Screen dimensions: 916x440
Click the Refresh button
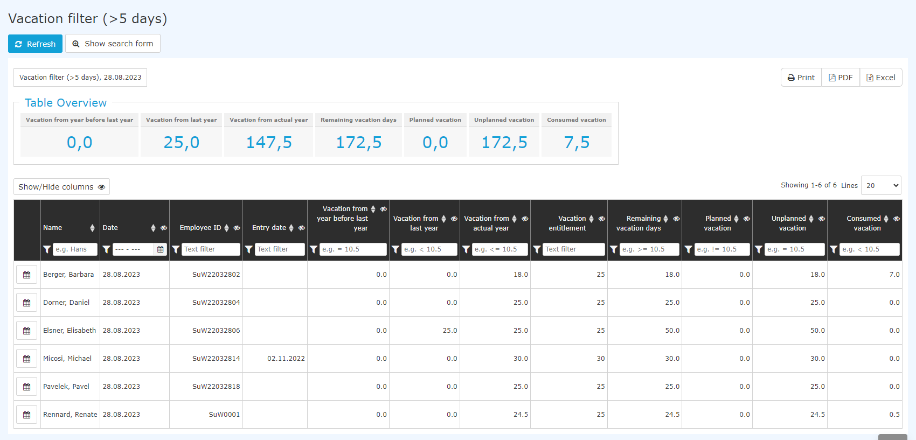coord(35,44)
